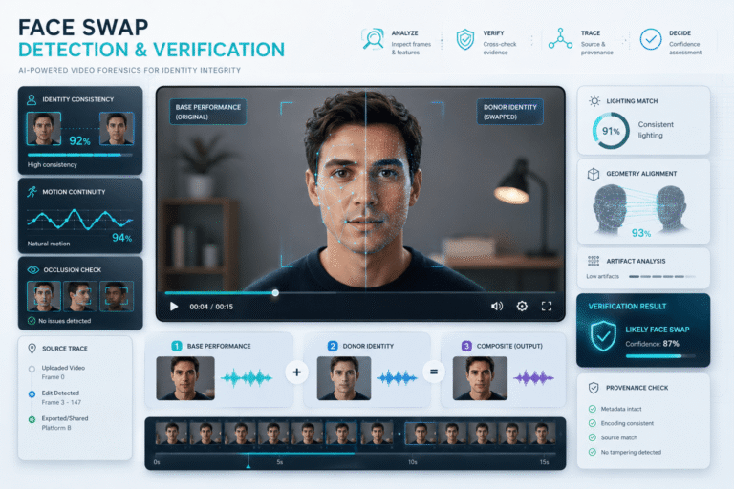This screenshot has height=489, width=734.
Task: Select the Edit Detected trace node
Action: click(32, 394)
